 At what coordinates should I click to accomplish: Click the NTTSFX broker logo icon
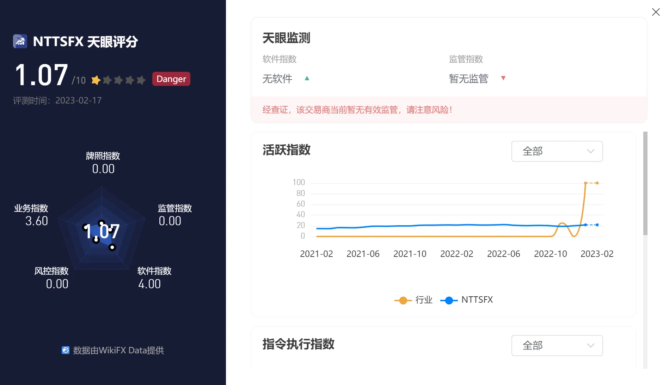point(20,41)
